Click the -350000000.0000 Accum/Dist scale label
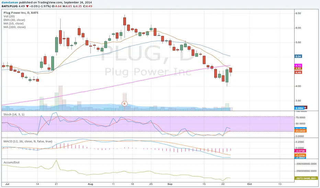 [x=306, y=171]
